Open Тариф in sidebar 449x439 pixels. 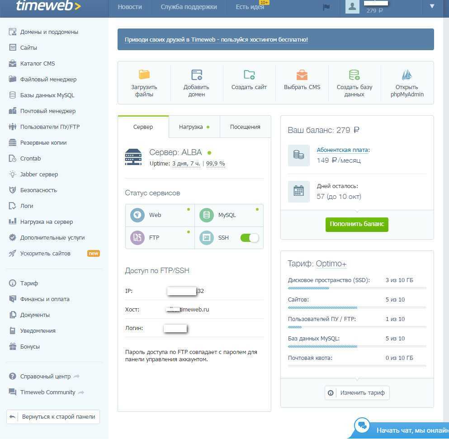(24, 283)
